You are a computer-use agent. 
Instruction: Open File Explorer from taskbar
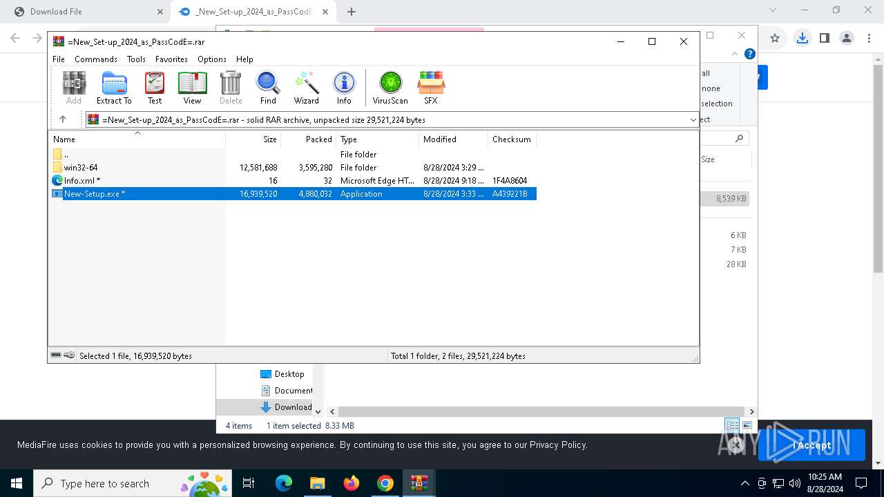pos(317,483)
